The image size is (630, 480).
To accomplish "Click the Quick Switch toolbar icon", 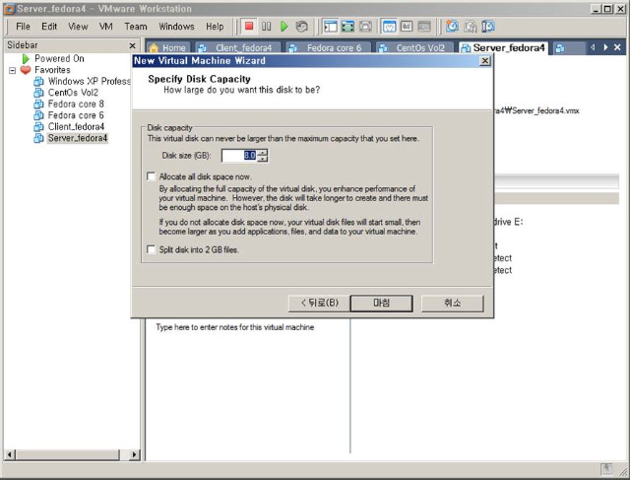I will point(347,27).
